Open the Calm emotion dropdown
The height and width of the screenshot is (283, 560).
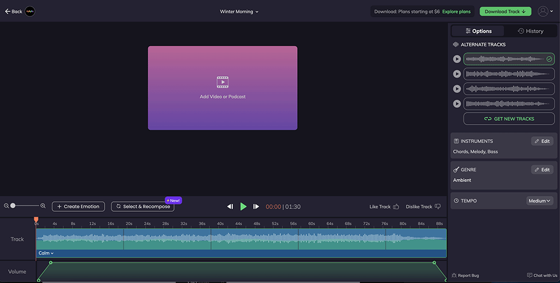46,253
